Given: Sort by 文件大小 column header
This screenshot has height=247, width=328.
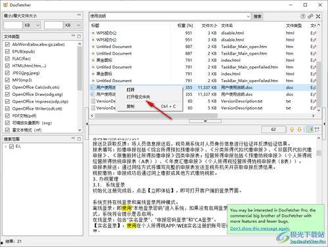Looking at the screenshot, I should pos(209,26).
